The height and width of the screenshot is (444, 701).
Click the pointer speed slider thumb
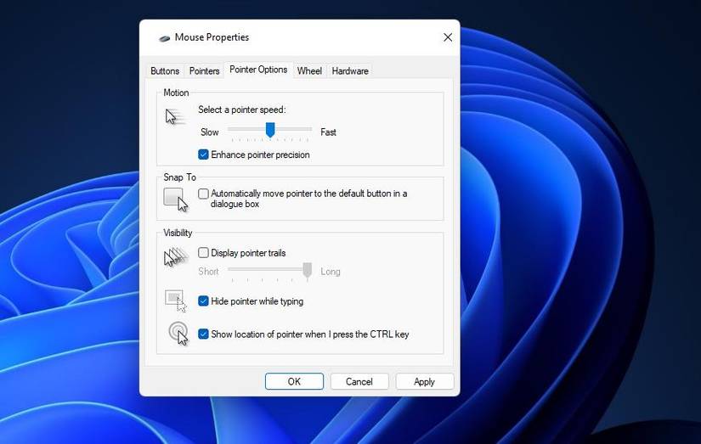point(270,130)
